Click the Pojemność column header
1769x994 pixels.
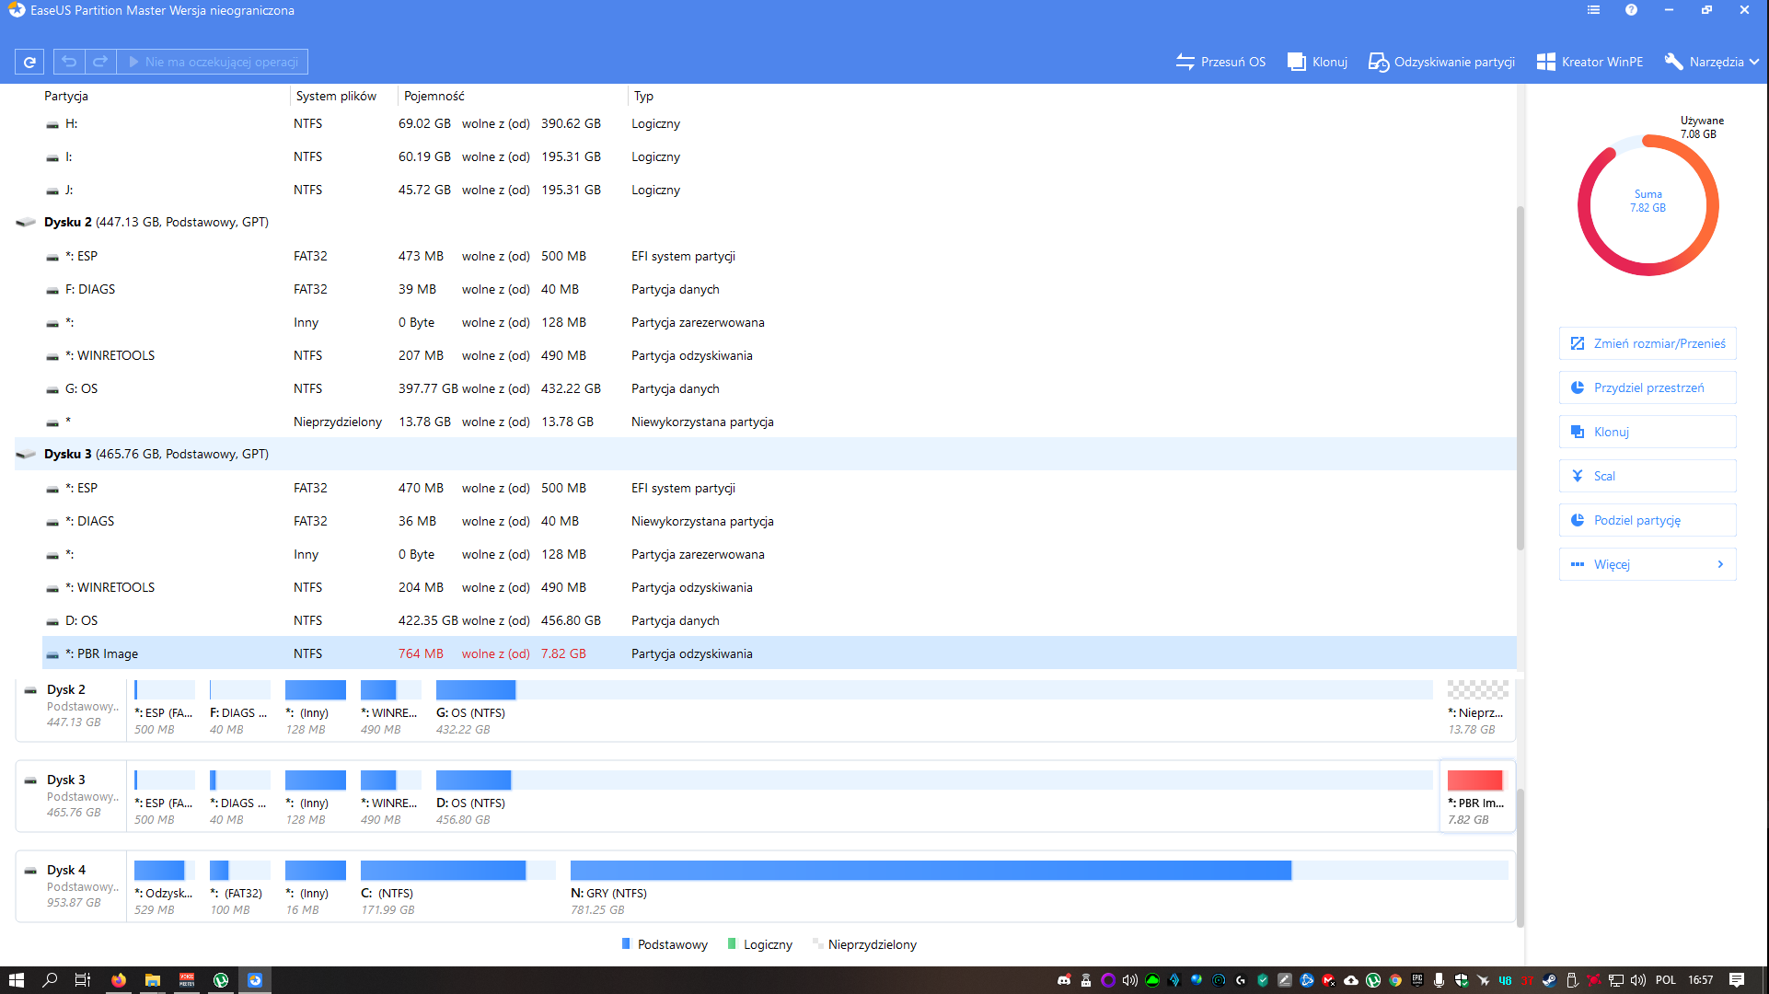click(x=434, y=96)
